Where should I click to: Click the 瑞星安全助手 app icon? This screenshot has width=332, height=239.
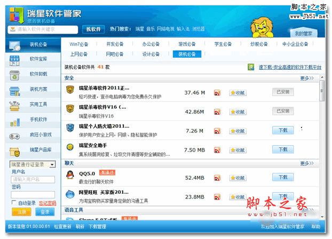70,147
